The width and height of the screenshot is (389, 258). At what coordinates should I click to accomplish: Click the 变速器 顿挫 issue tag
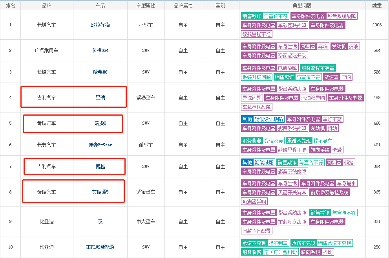[x=340, y=163]
